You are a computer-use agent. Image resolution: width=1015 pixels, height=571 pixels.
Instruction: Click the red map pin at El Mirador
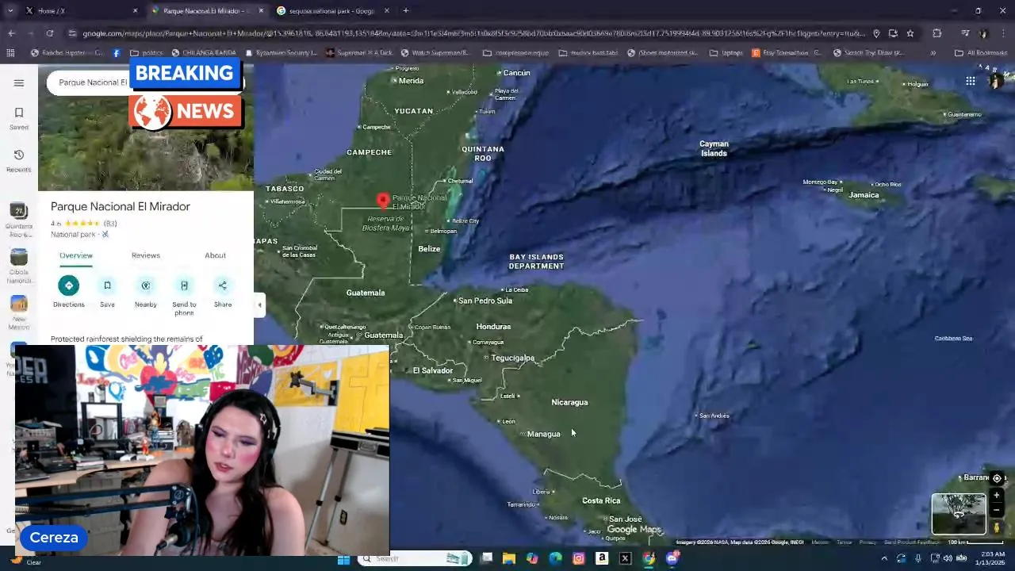tap(383, 200)
